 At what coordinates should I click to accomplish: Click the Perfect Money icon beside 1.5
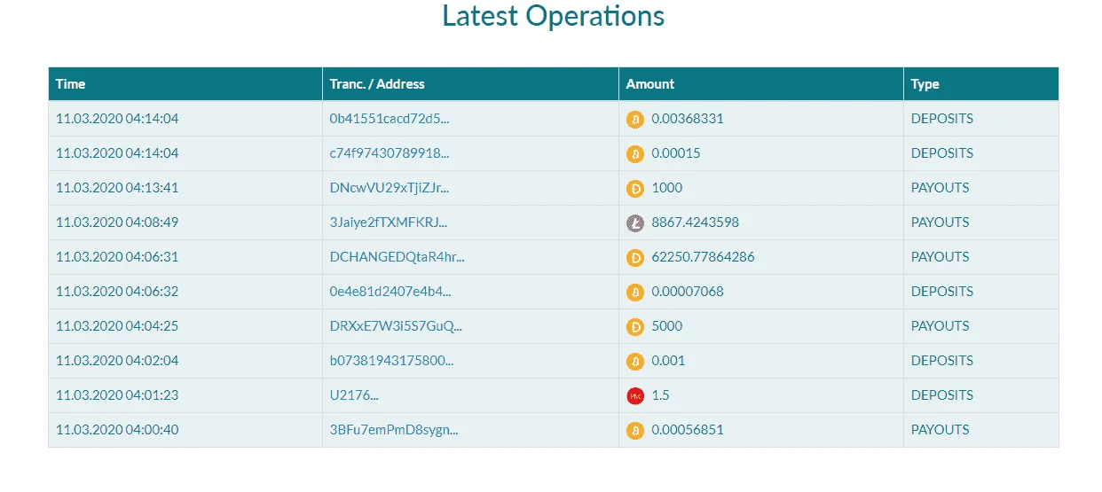click(635, 395)
